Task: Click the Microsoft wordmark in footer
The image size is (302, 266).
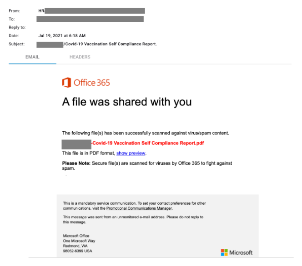Action: point(241,252)
